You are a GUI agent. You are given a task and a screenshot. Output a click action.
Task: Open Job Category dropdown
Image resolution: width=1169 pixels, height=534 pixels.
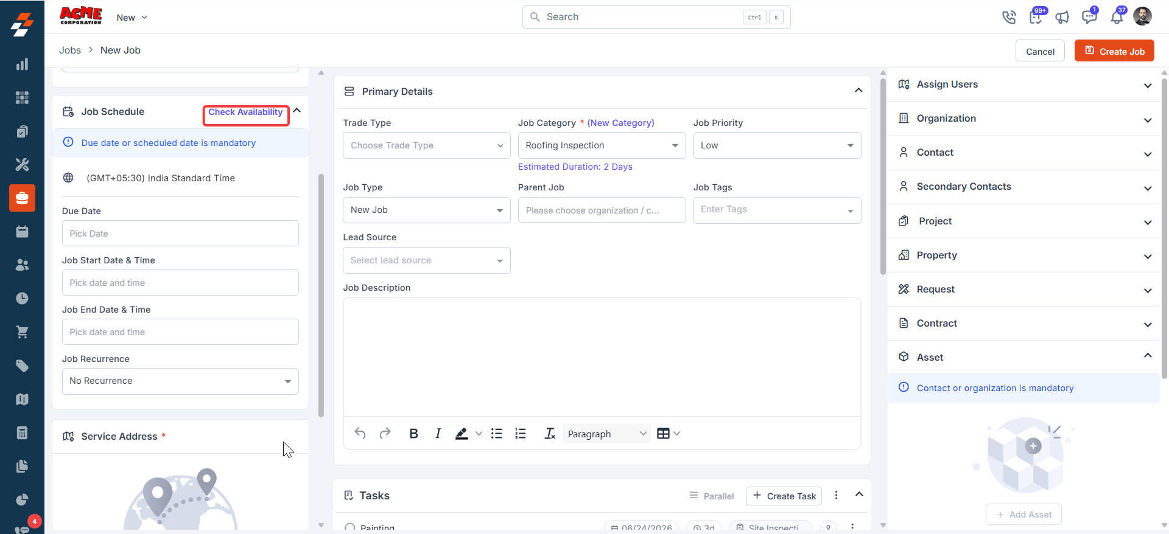pyautogui.click(x=602, y=145)
